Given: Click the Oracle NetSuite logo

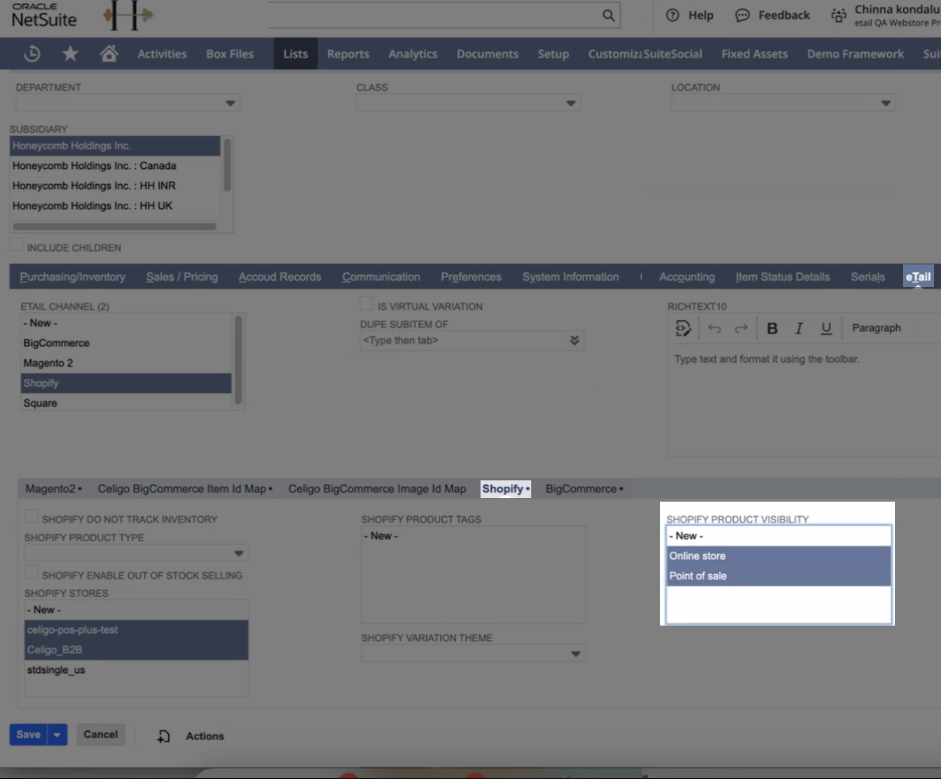Looking at the screenshot, I should (x=44, y=15).
